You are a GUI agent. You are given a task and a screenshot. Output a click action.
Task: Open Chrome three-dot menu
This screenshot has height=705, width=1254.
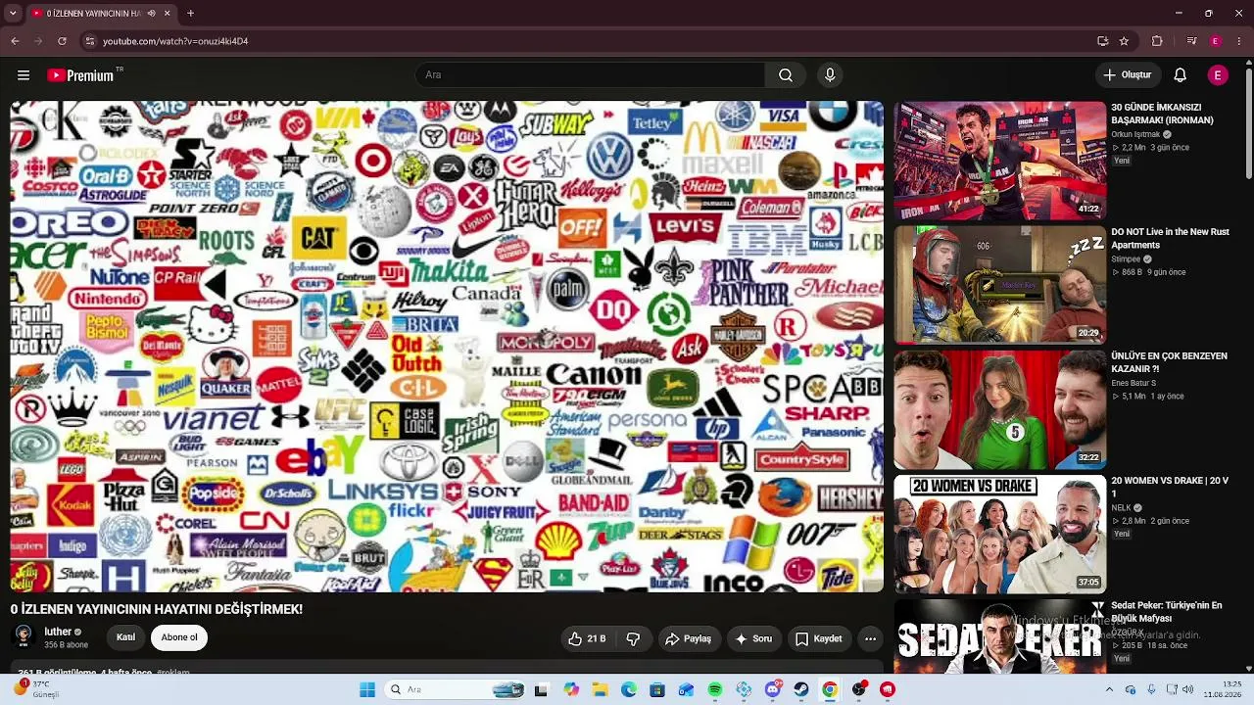click(x=1239, y=41)
